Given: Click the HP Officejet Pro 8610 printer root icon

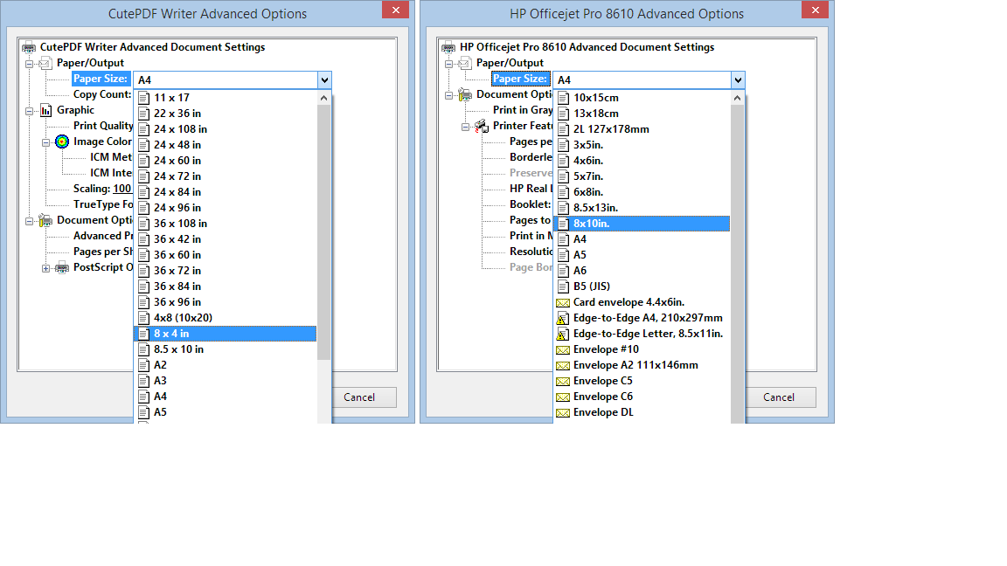Looking at the screenshot, I should [448, 47].
